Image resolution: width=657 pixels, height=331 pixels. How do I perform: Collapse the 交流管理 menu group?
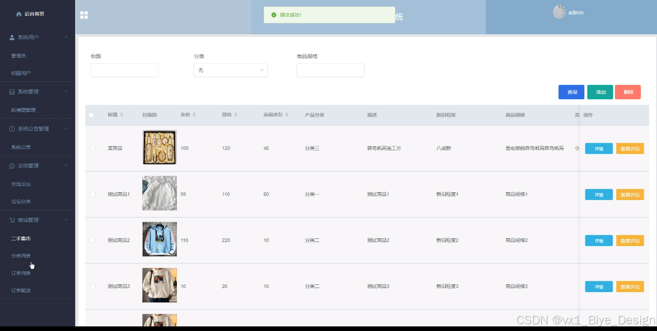pos(66,166)
